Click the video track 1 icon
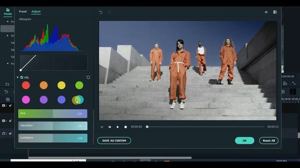Viewport: 300px width, 168px height. pyautogui.click(x=4, y=120)
